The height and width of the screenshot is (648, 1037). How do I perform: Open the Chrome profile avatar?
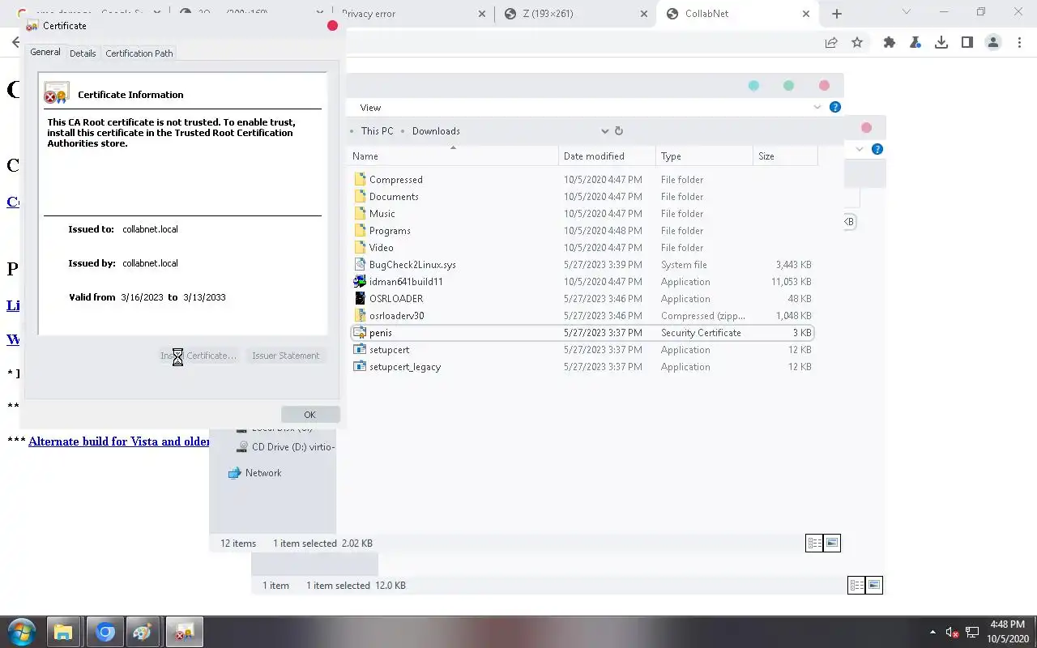pyautogui.click(x=993, y=43)
